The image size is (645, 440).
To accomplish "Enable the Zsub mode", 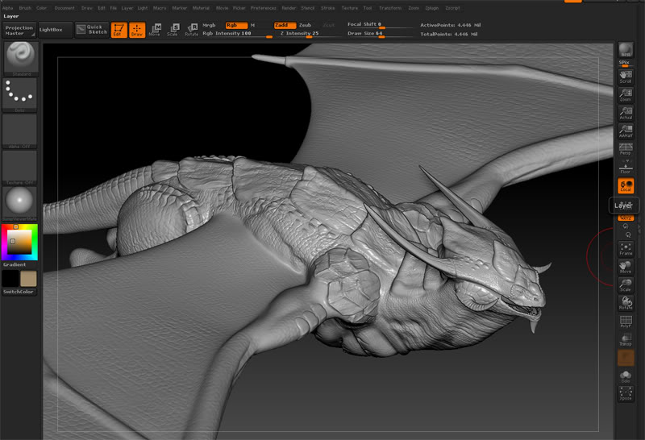I will click(x=305, y=25).
